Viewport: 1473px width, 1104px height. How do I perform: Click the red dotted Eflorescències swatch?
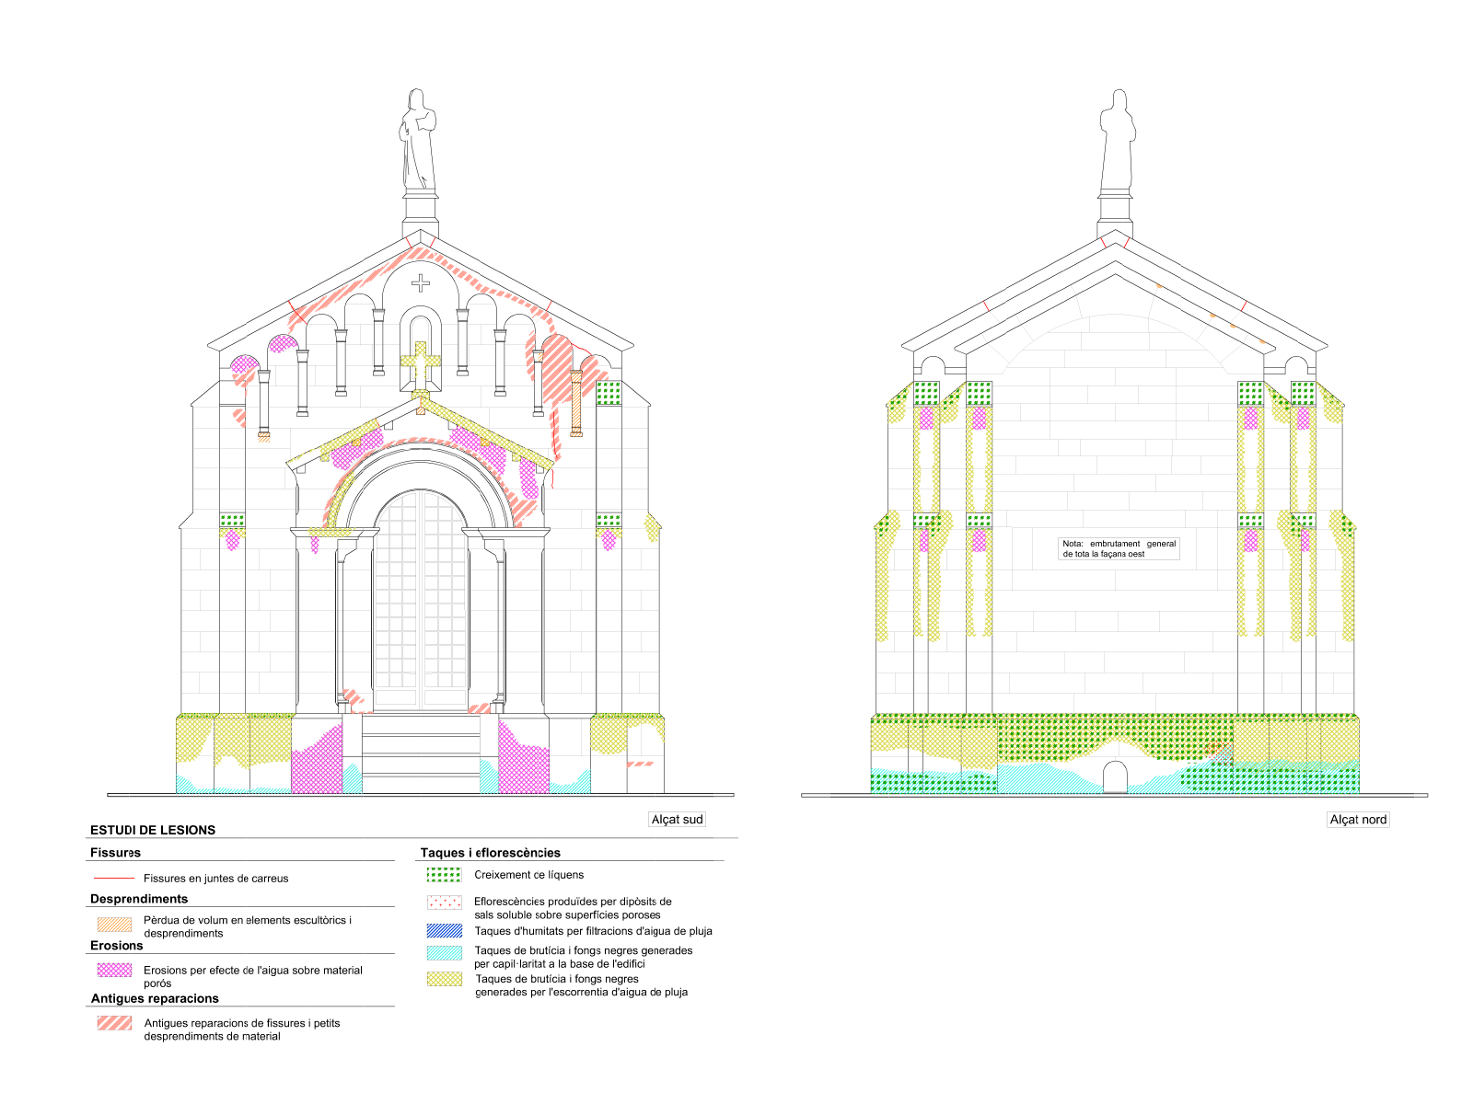(444, 903)
